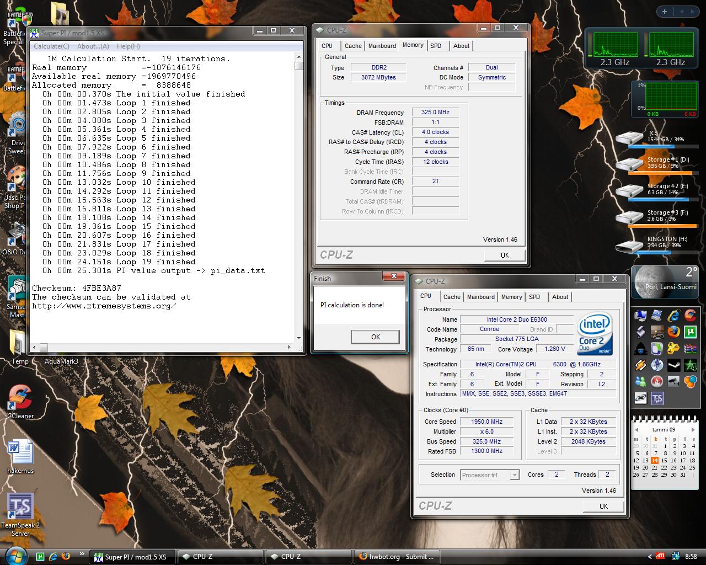This screenshot has width=706, height=565.
Task: Launch uTorrent from sidebar launcher
Action: 690,332
